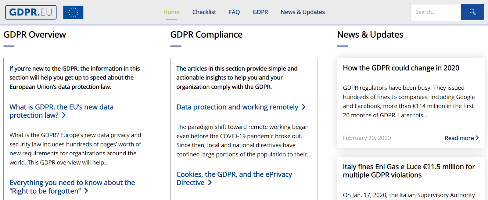This screenshot has height=200, width=488.
Task: Open the Italy fines Eni Gas e Luce article
Action: (x=408, y=171)
